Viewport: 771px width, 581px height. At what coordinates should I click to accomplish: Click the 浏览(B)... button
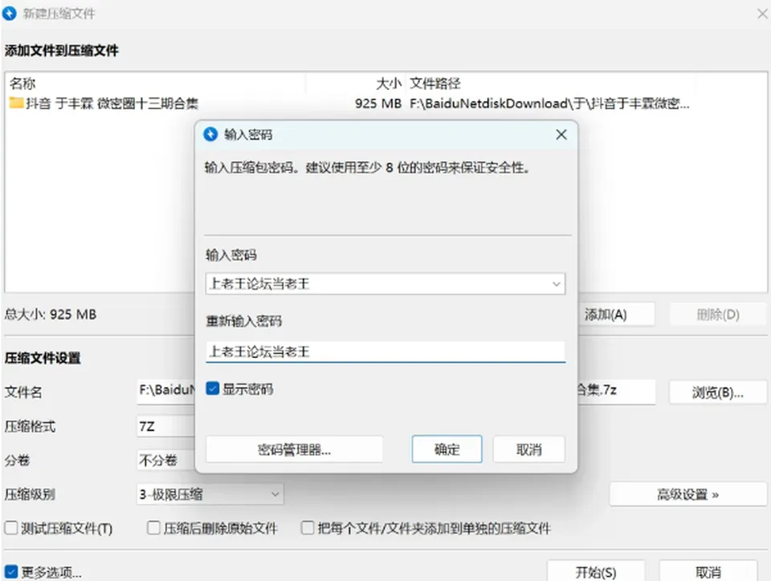click(x=717, y=392)
